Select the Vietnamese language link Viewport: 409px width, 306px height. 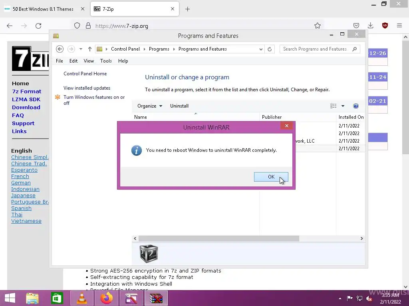tap(26, 221)
